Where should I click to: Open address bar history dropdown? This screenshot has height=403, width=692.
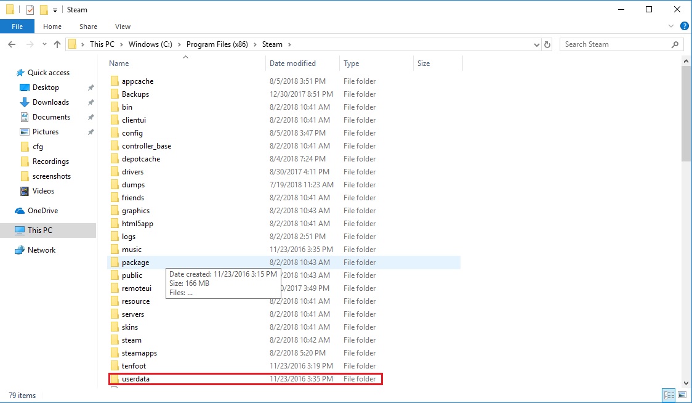click(x=537, y=44)
